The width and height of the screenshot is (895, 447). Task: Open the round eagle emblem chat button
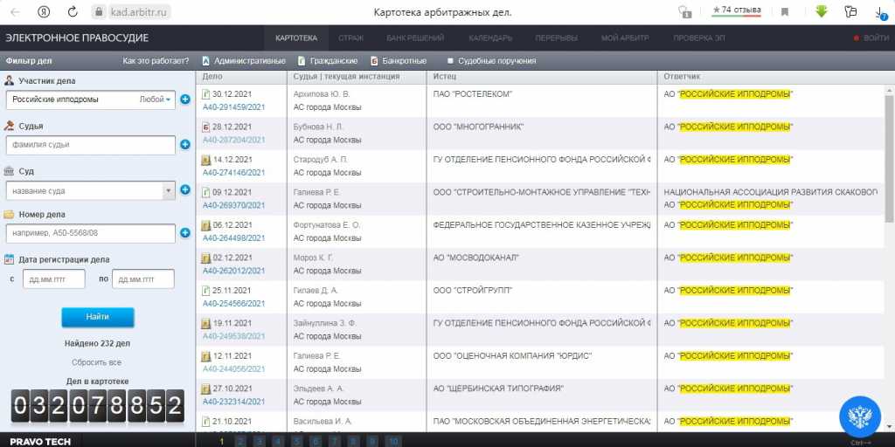click(860, 416)
